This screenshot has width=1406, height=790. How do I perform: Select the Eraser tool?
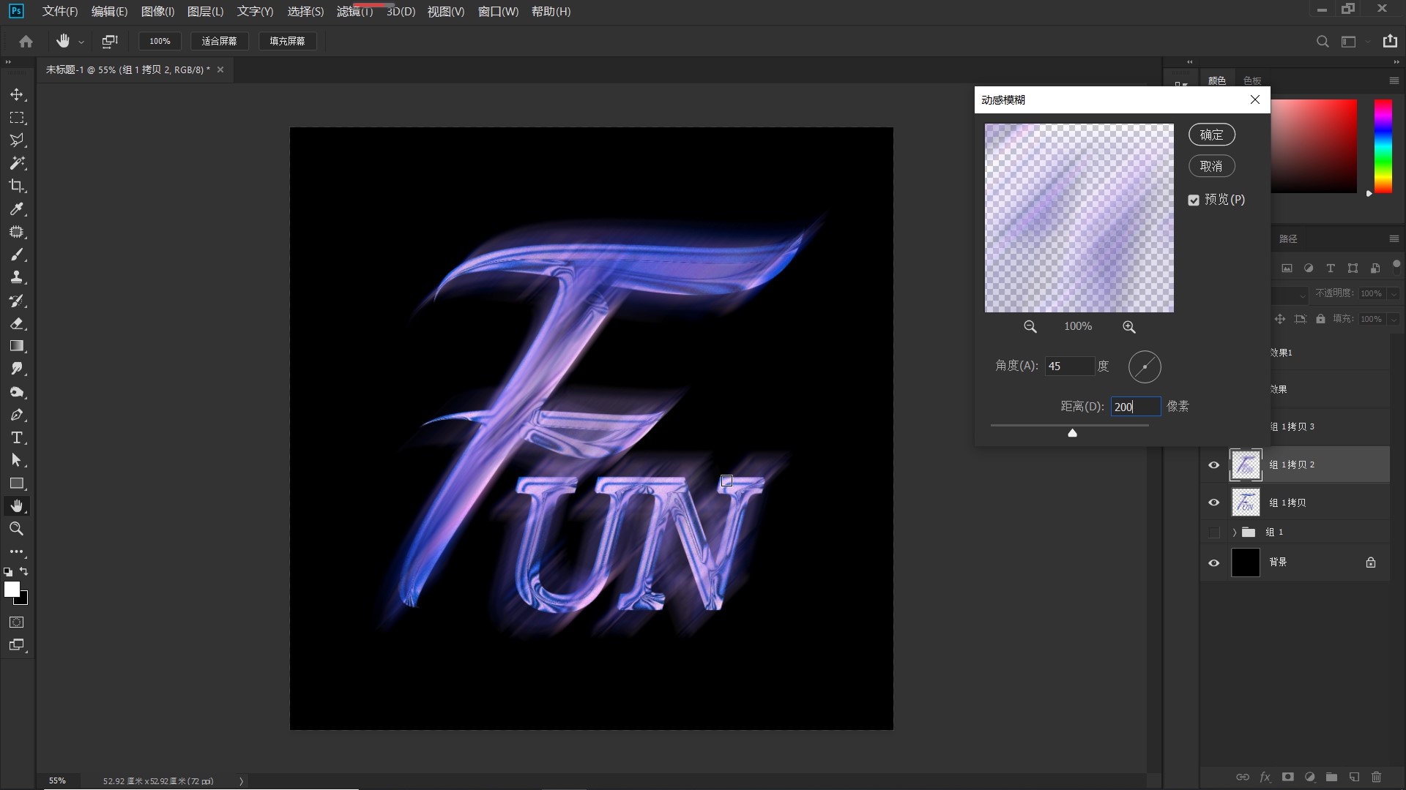pyautogui.click(x=16, y=323)
